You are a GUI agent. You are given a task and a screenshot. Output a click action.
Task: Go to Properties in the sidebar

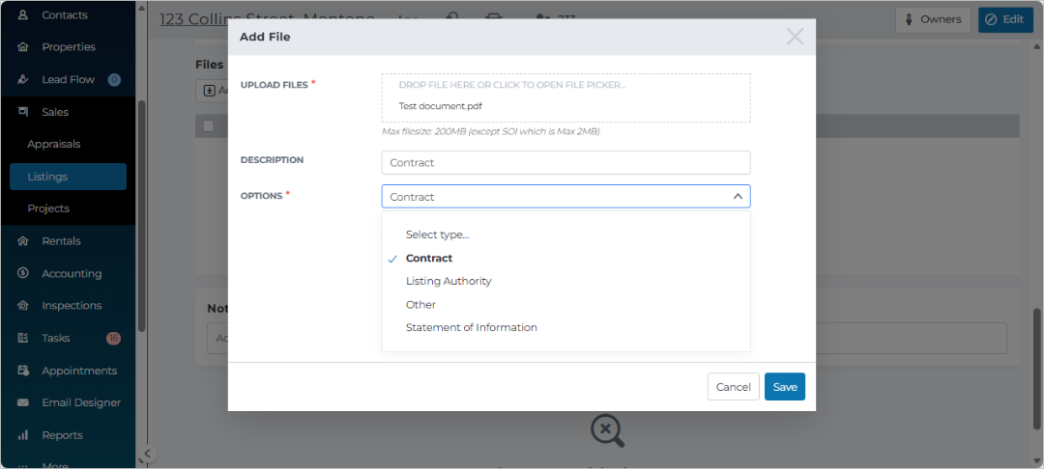69,47
